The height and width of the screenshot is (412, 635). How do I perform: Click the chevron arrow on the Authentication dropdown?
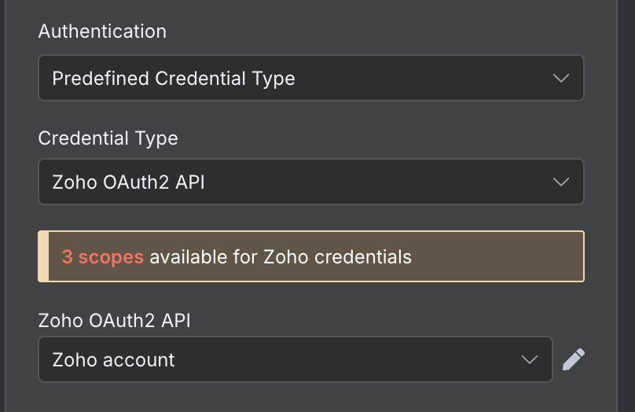pos(561,78)
